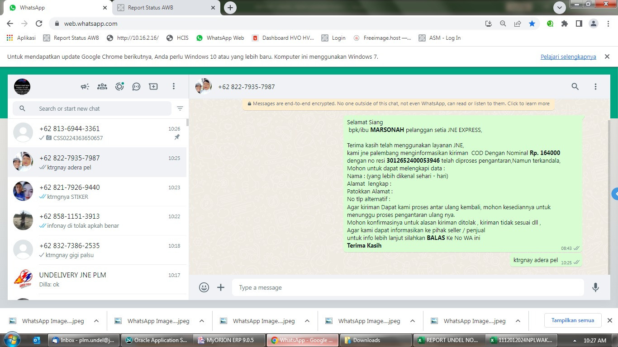Open the Status updates icon
The width and height of the screenshot is (618, 347).
click(x=119, y=86)
